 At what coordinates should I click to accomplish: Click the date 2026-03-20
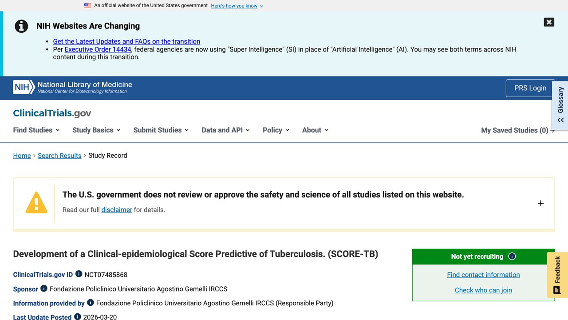tap(100, 317)
